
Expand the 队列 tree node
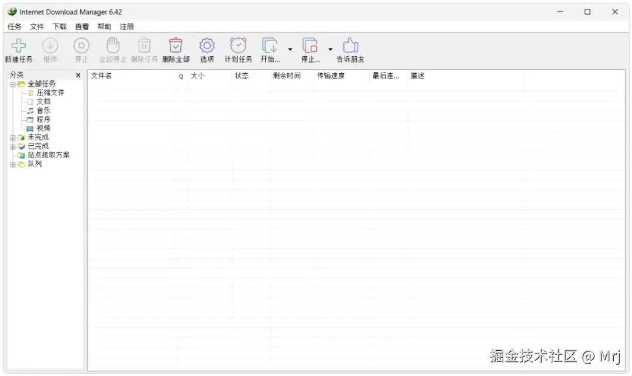pyautogui.click(x=13, y=165)
